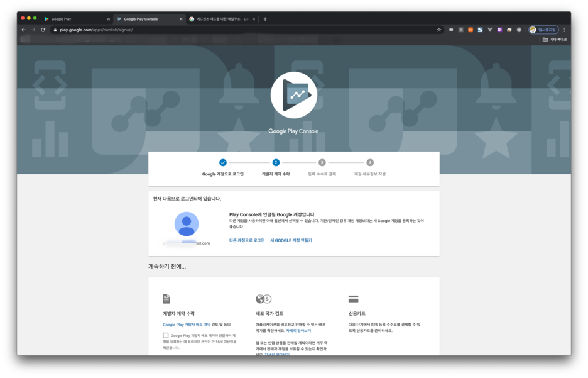Viewport: 588px width, 378px height.
Task: Close the Google Play Console tab
Action: tap(181, 19)
